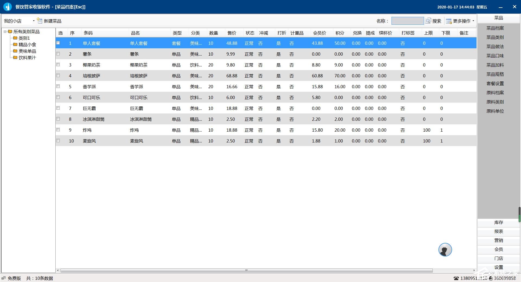Tick the checkbox for 单人套餐 row
521x282 pixels.
pyautogui.click(x=58, y=43)
